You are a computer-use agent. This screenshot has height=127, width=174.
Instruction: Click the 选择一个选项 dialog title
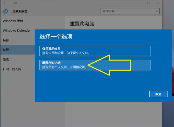[56, 37]
